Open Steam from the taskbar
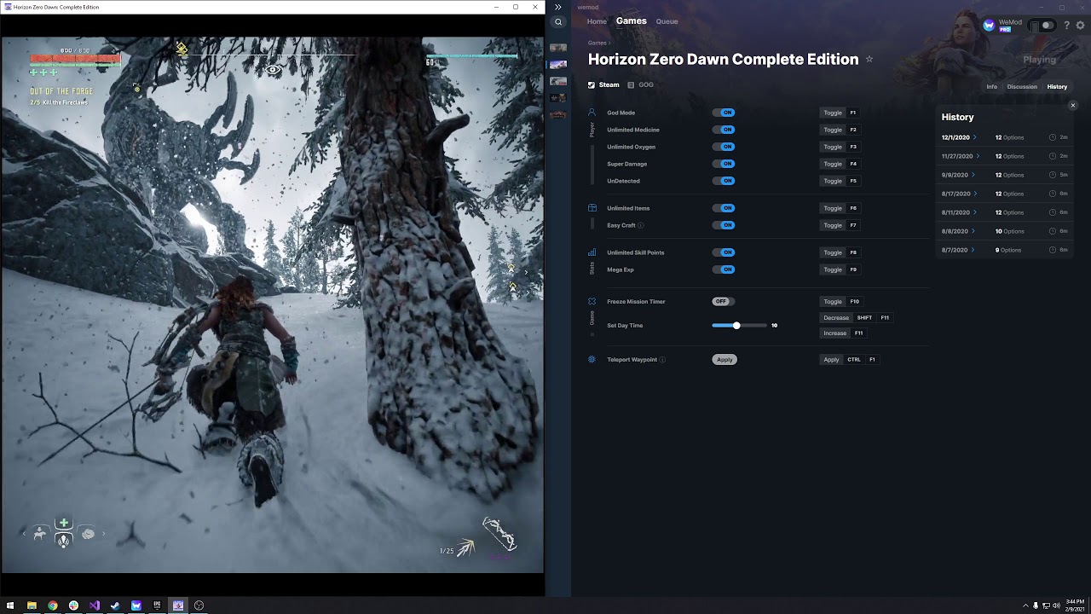Screen dimensions: 1091x614 pyautogui.click(x=115, y=605)
